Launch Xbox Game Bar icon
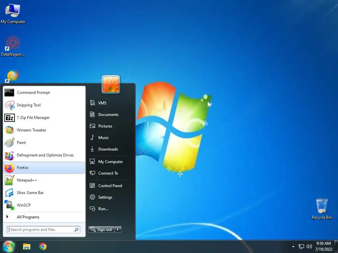Image resolution: width=338 pixels, height=253 pixels. coord(10,192)
